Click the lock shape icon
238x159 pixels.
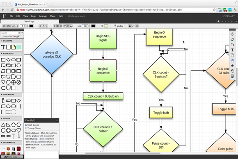pos(130,26)
